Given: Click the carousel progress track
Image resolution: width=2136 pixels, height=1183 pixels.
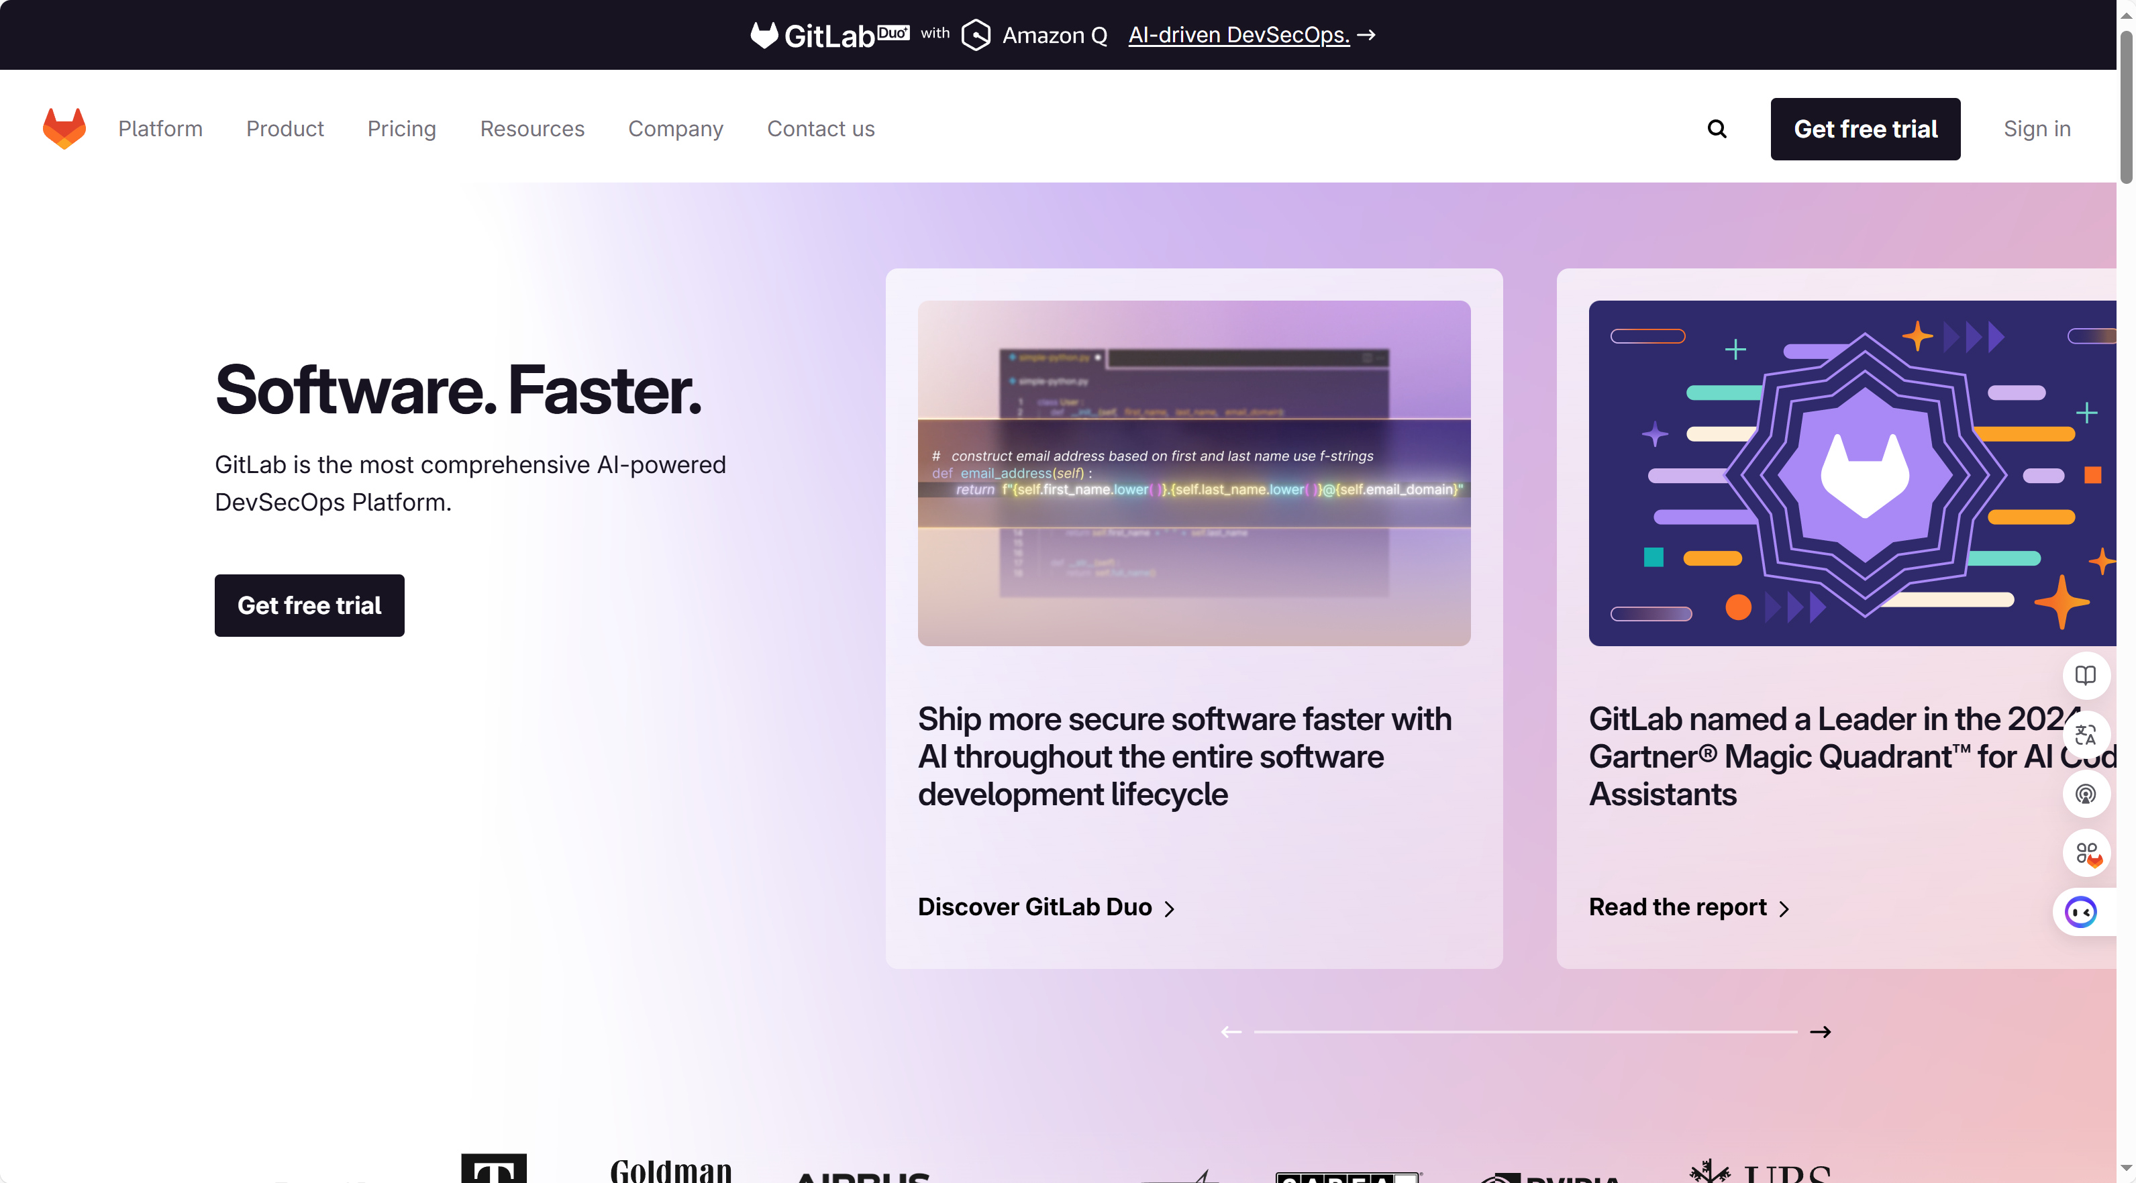Looking at the screenshot, I should coord(1526,1031).
